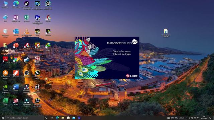Open Microsoft Edge from the taskbar

pyautogui.click(x=57, y=118)
